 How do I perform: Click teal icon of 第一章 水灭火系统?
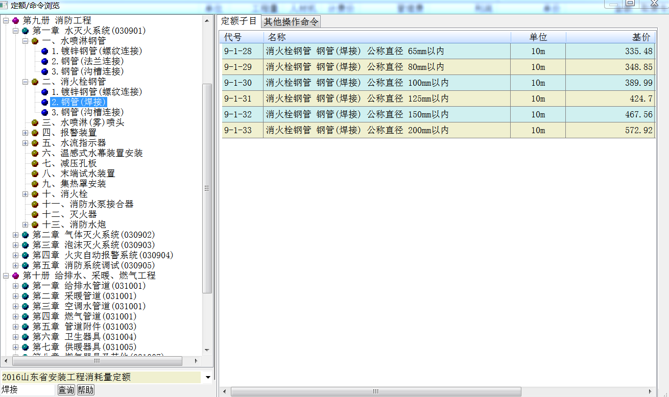pos(25,31)
